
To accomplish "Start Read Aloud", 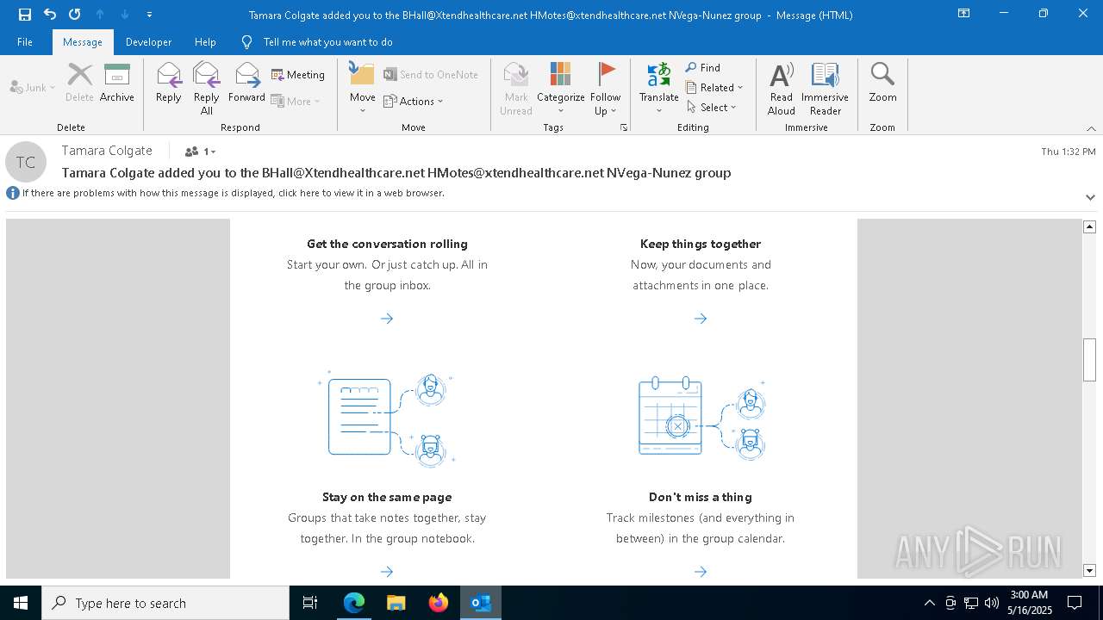I will [x=782, y=89].
